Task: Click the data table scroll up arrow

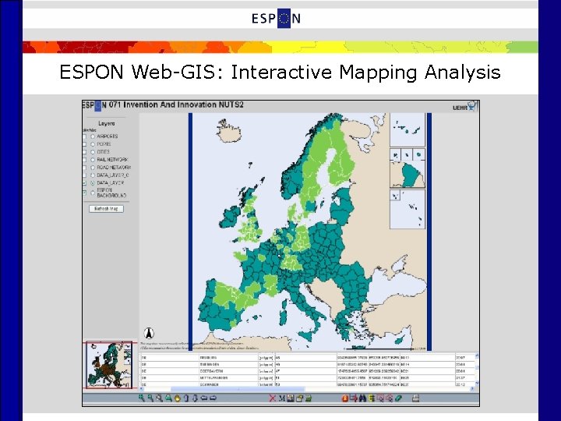Action: coord(477,356)
